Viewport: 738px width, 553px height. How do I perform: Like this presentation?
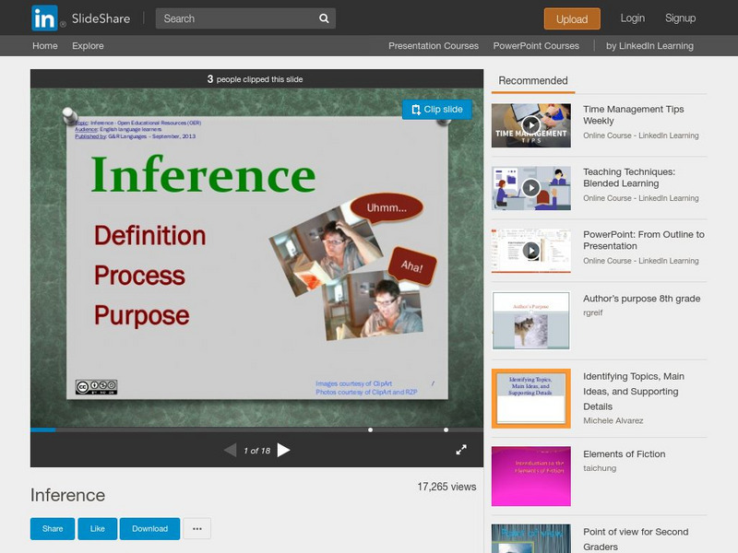tap(97, 528)
